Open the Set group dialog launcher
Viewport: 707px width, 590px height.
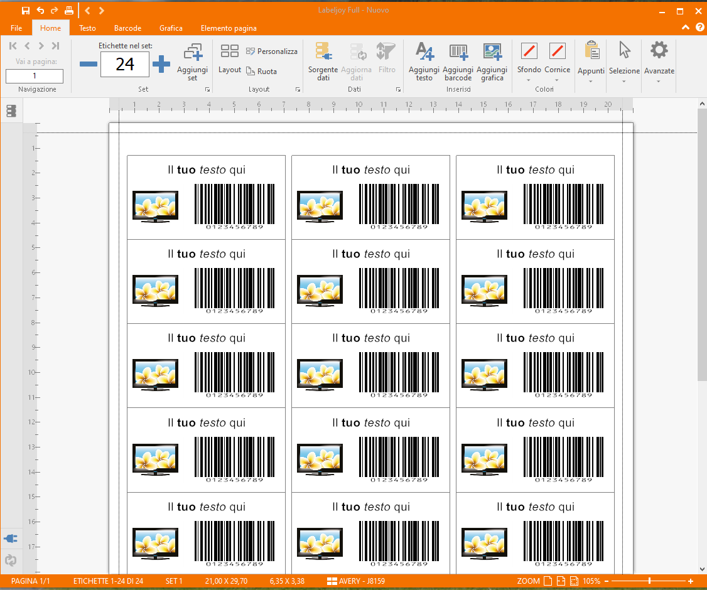[207, 90]
